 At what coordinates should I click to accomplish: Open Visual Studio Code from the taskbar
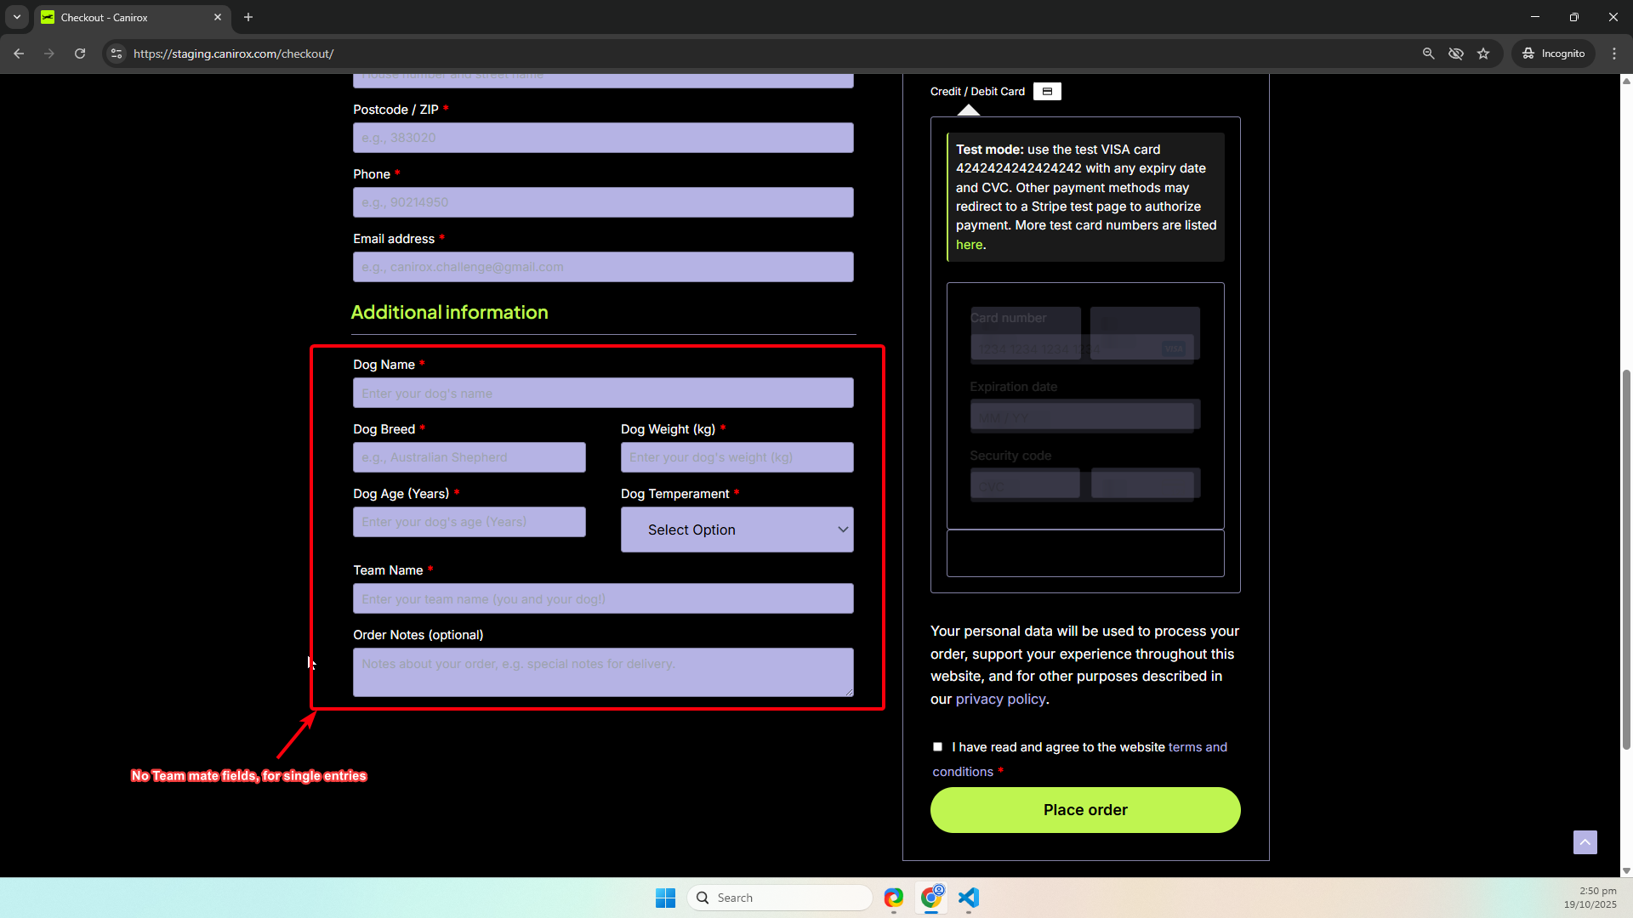pyautogui.click(x=969, y=898)
